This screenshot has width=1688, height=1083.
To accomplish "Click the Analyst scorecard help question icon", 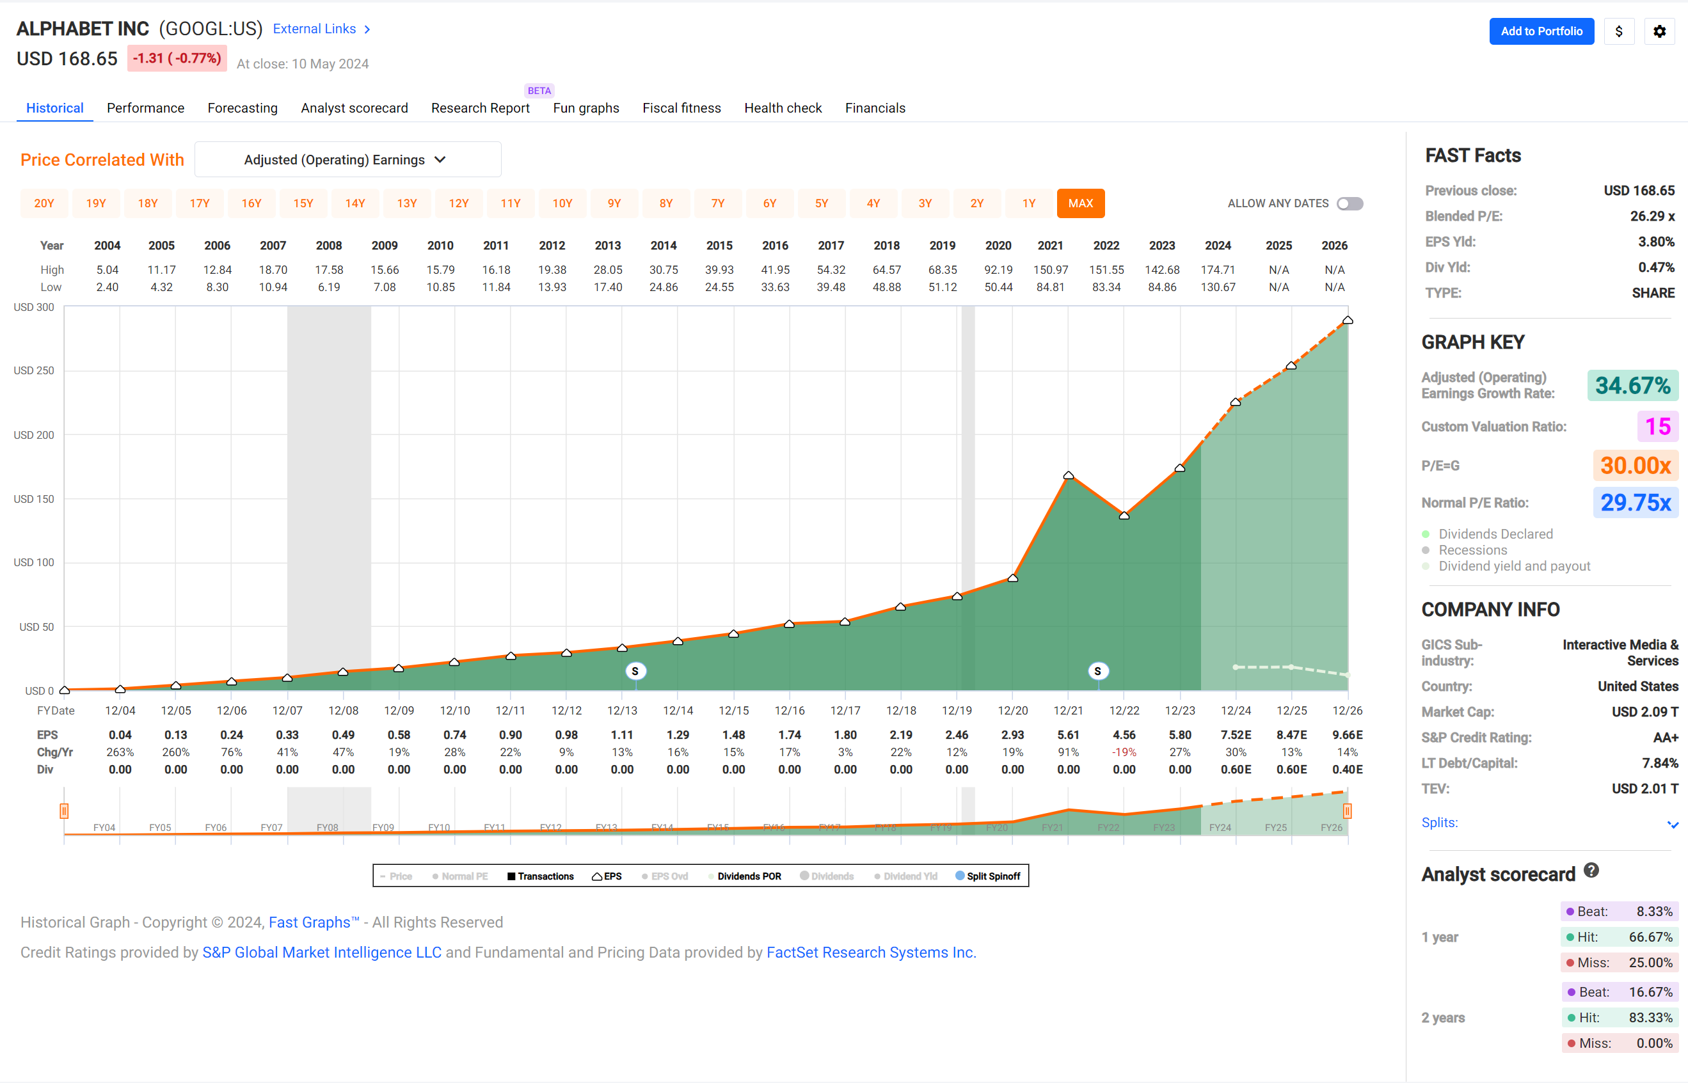I will [x=1591, y=871].
